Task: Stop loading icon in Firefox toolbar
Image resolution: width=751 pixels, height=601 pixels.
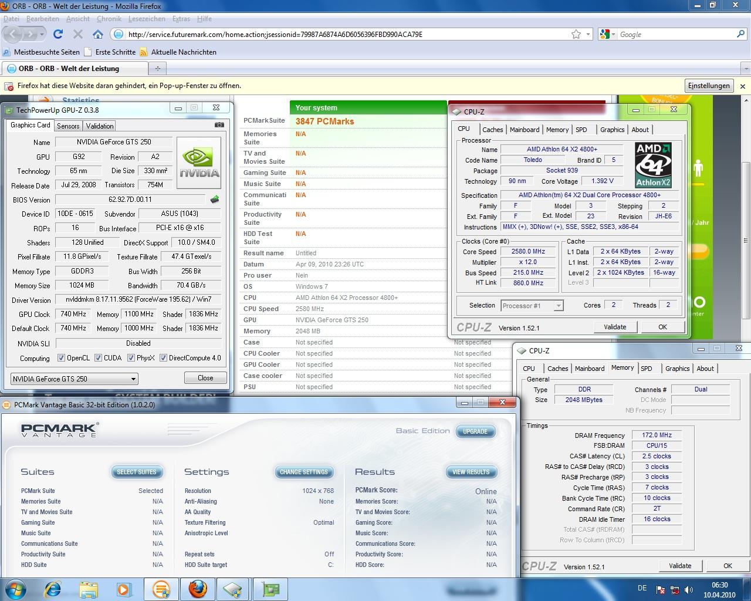Action: pos(77,34)
